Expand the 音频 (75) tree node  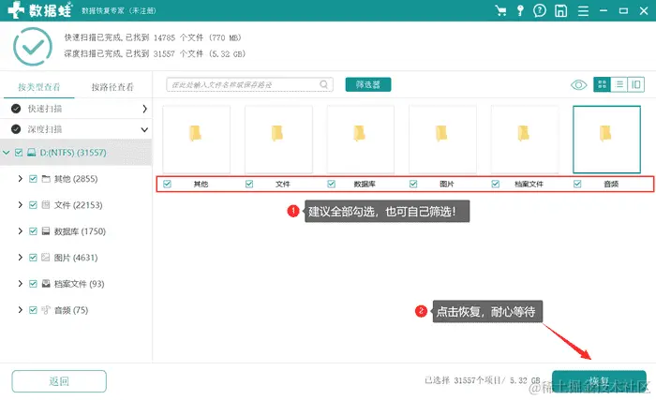pos(20,310)
